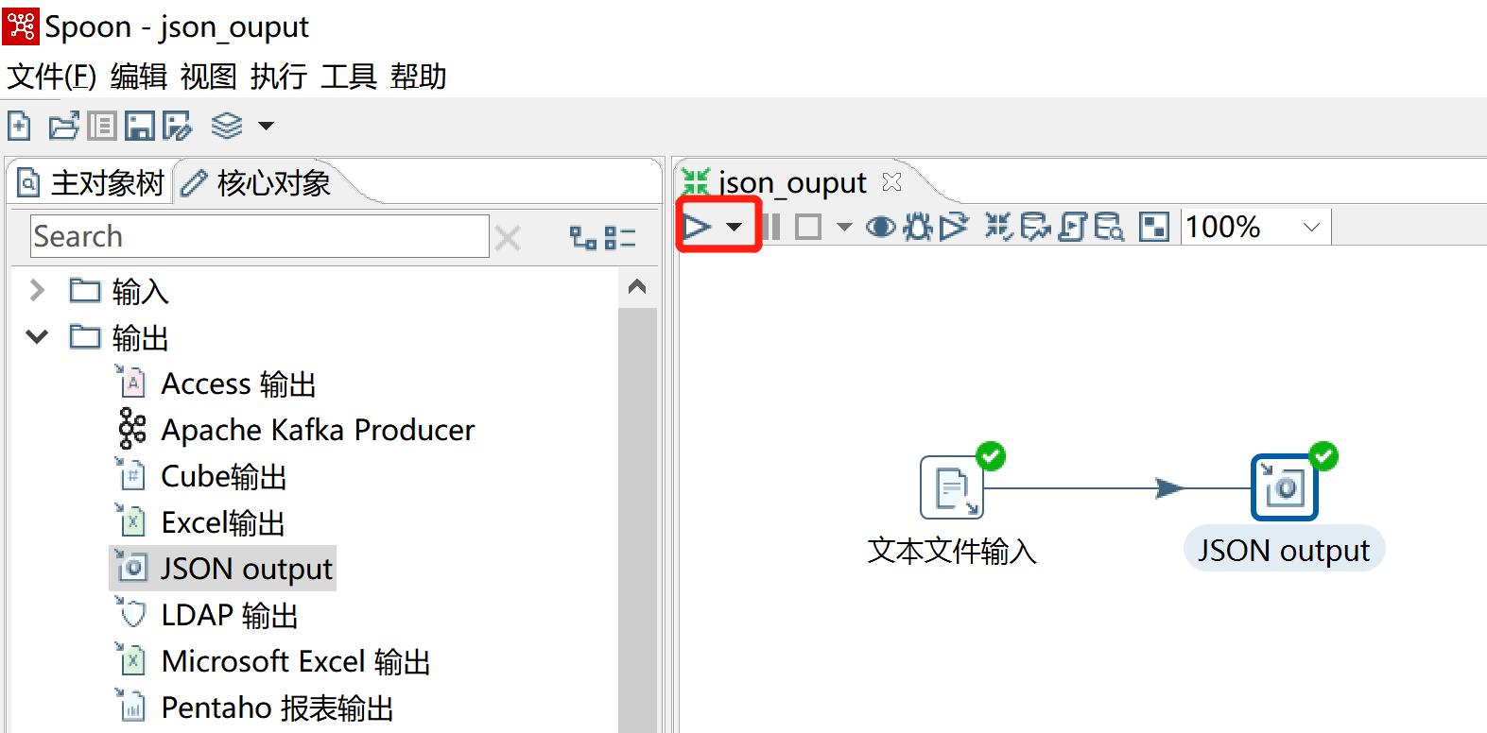Click the Apache Kafka Producer icon
The width and height of the screenshot is (1487, 733).
(x=132, y=429)
